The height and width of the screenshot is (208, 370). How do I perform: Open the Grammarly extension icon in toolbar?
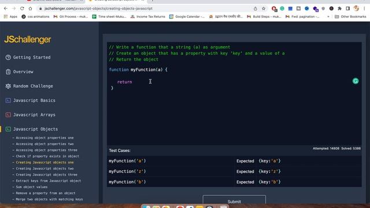click(x=282, y=9)
